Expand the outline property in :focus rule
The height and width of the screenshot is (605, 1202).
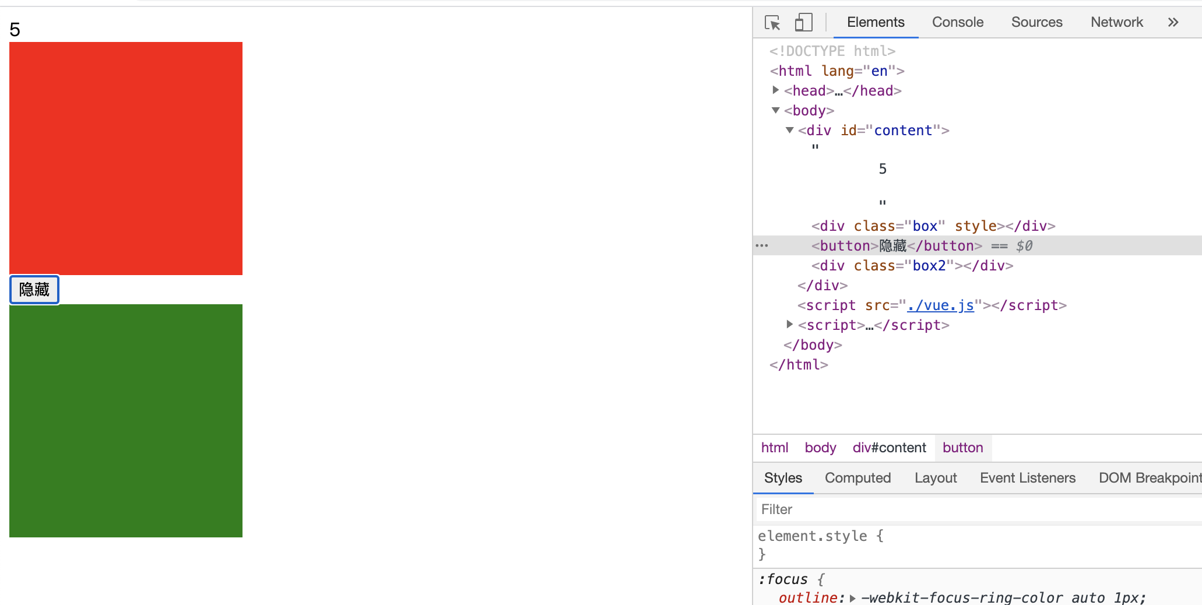coord(852,598)
